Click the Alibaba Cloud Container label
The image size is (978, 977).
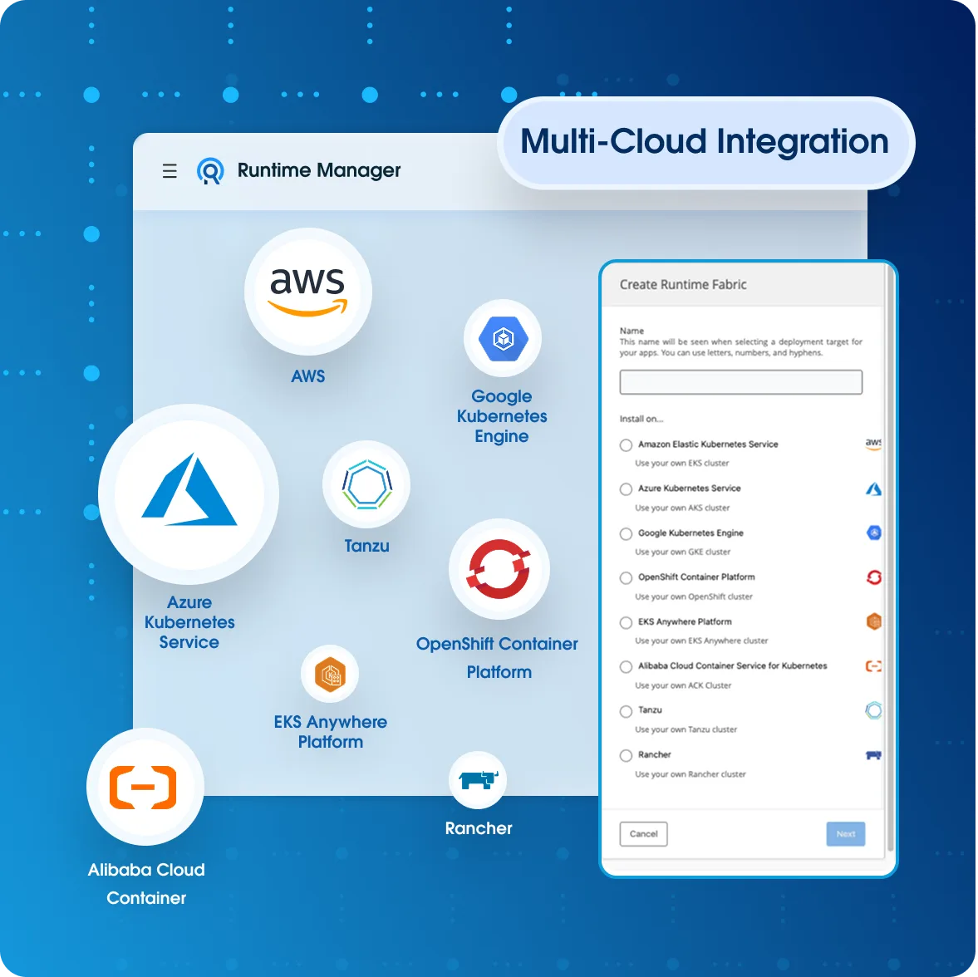146,884
